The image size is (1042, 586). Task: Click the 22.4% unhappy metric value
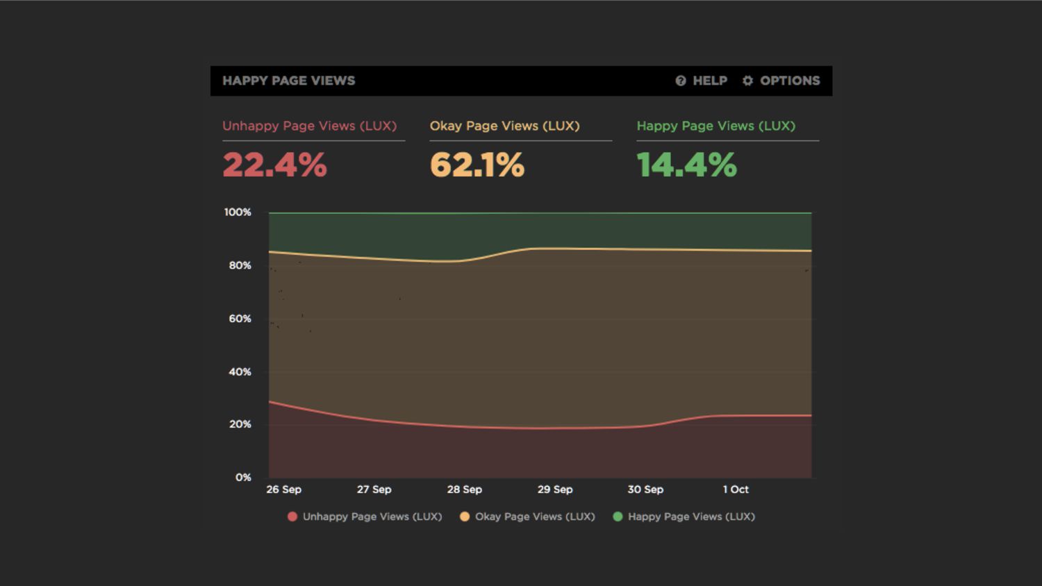274,165
